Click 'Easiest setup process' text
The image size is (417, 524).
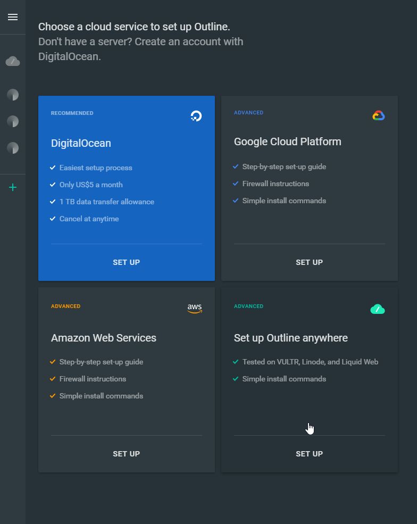pyautogui.click(x=96, y=168)
